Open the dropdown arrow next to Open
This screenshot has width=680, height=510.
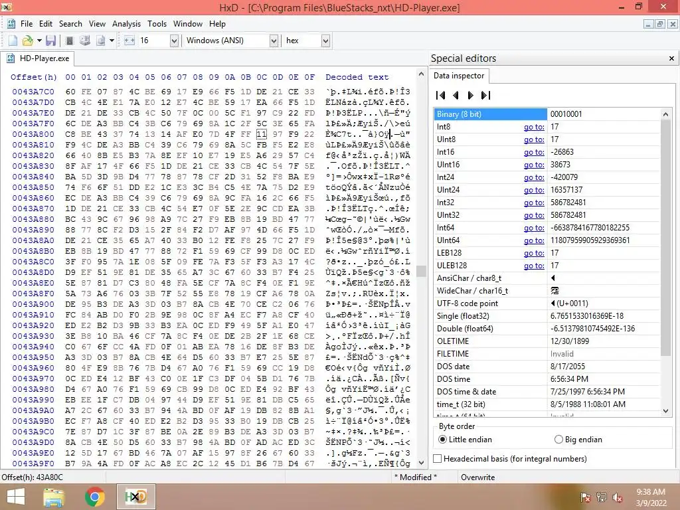(39, 41)
